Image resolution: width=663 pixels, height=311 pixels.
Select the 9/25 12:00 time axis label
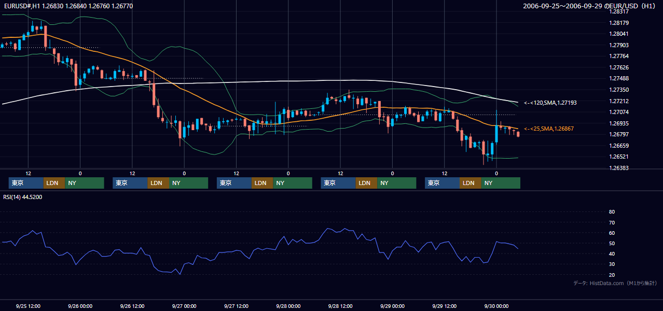[x=28, y=306]
